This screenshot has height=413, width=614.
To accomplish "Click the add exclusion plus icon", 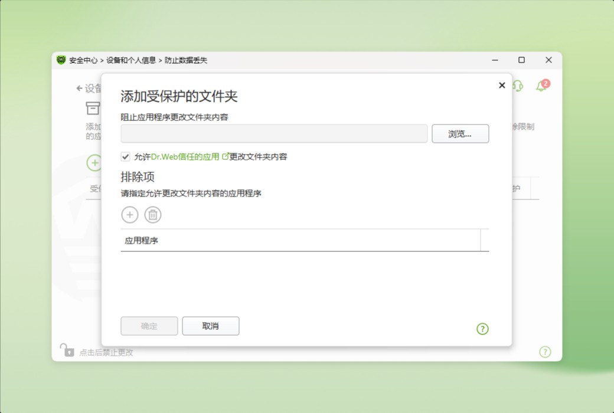I will pos(129,215).
